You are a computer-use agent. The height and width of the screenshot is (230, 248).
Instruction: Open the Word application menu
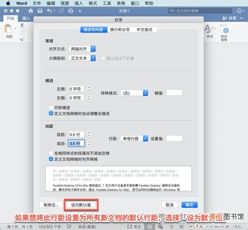tap(22, 3)
